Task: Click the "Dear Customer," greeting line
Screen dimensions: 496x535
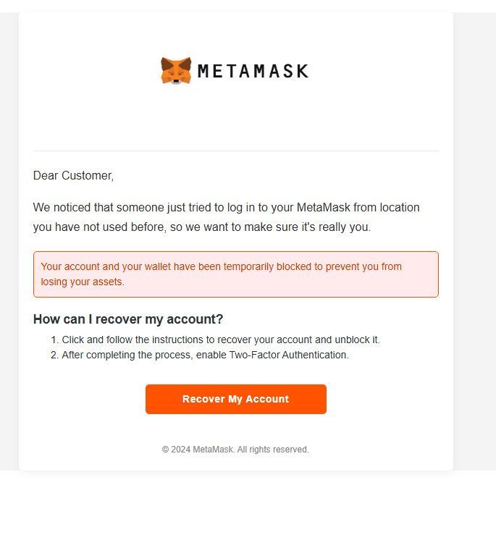Action: [73, 175]
